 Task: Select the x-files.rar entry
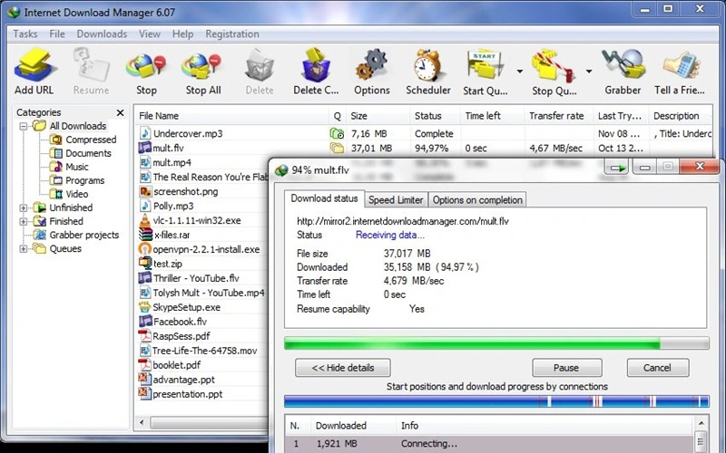(x=172, y=235)
